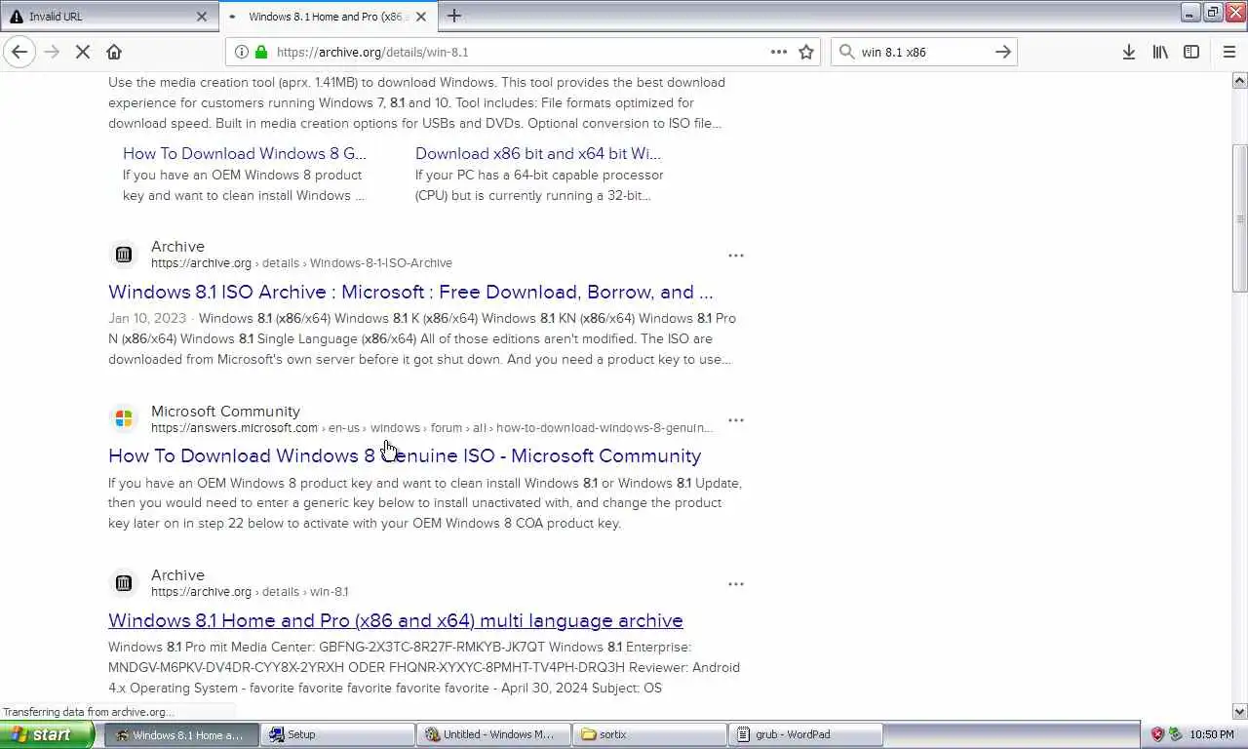This screenshot has width=1248, height=749.
Task: Open the page actions three-dot menu in the address bar
Action: (778, 52)
